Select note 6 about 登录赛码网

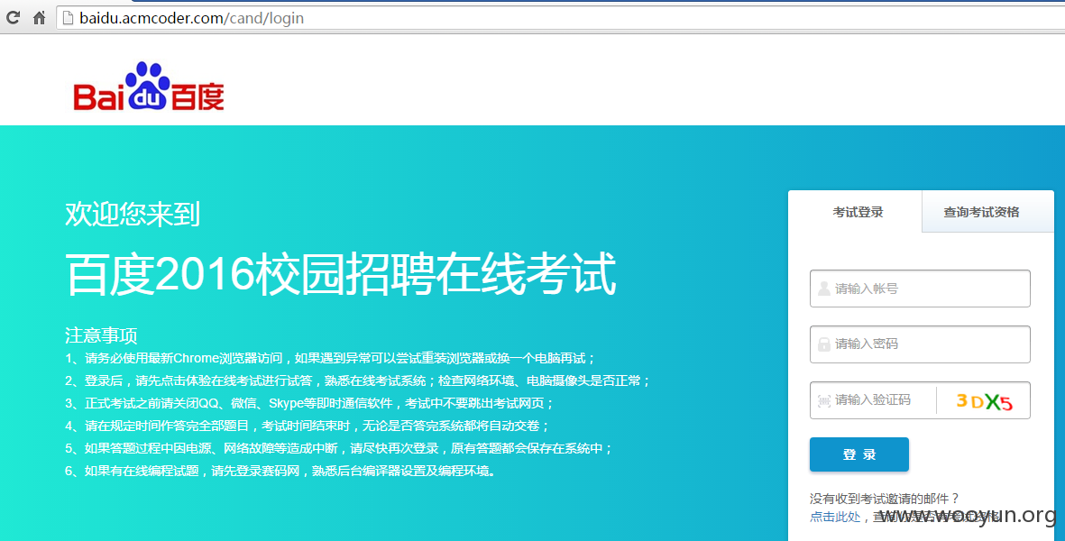(280, 471)
